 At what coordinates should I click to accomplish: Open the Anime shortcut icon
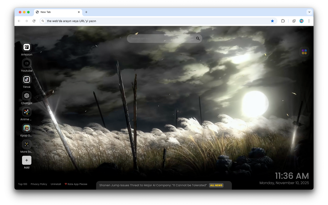pos(27,112)
